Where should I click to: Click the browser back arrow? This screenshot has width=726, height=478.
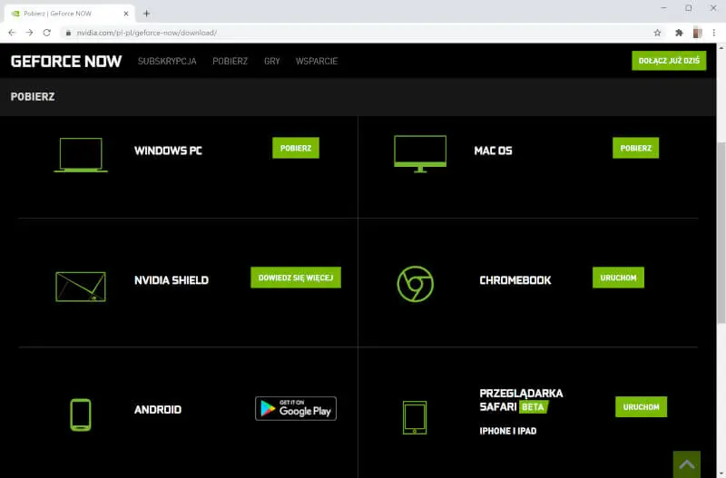coord(12,33)
